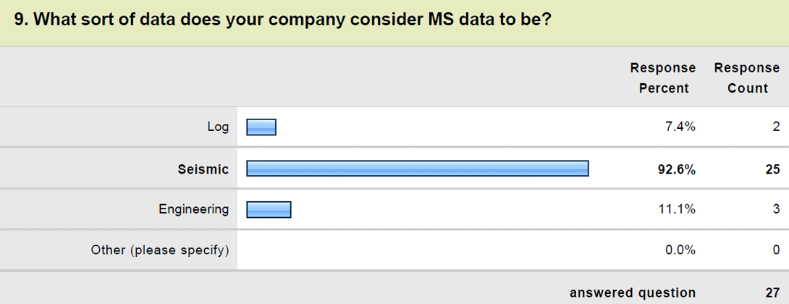Select the bold Seismic row label
This screenshot has width=789, height=304.
click(203, 169)
